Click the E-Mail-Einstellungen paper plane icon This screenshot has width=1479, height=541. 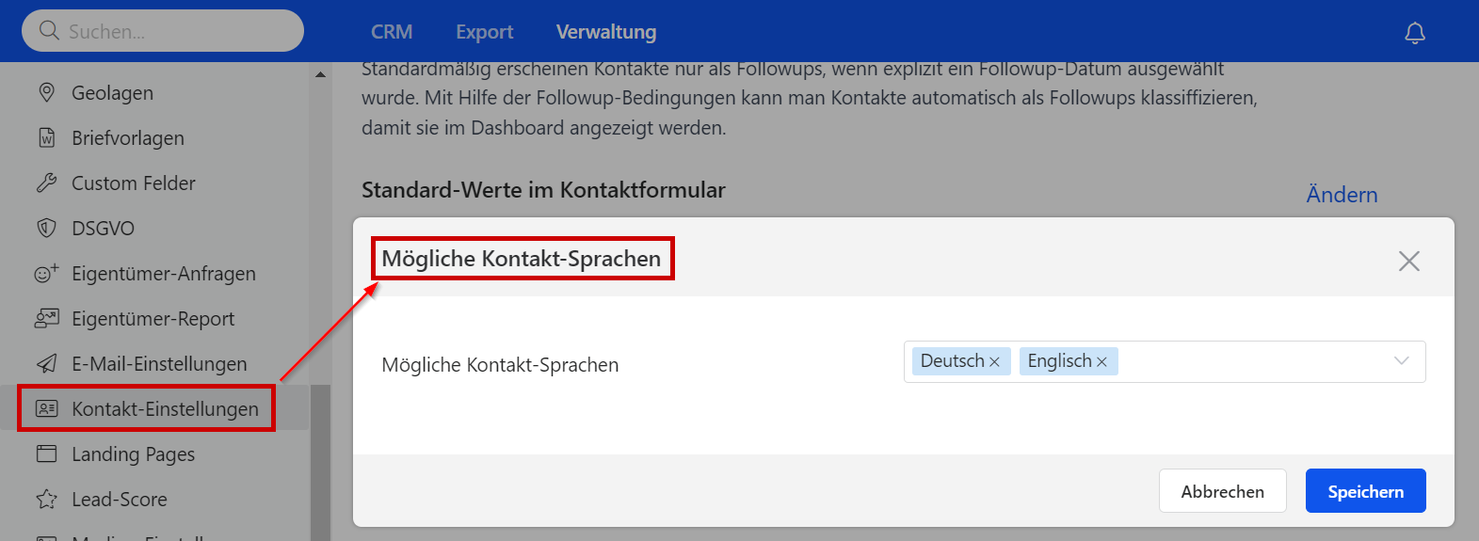tap(46, 363)
